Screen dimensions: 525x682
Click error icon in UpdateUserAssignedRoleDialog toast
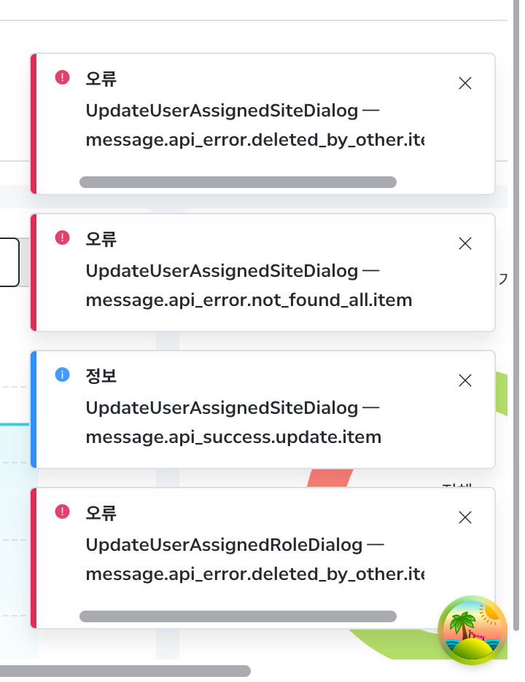(x=62, y=512)
